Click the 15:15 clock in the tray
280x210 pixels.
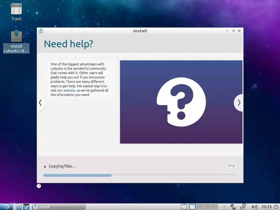[266, 207]
